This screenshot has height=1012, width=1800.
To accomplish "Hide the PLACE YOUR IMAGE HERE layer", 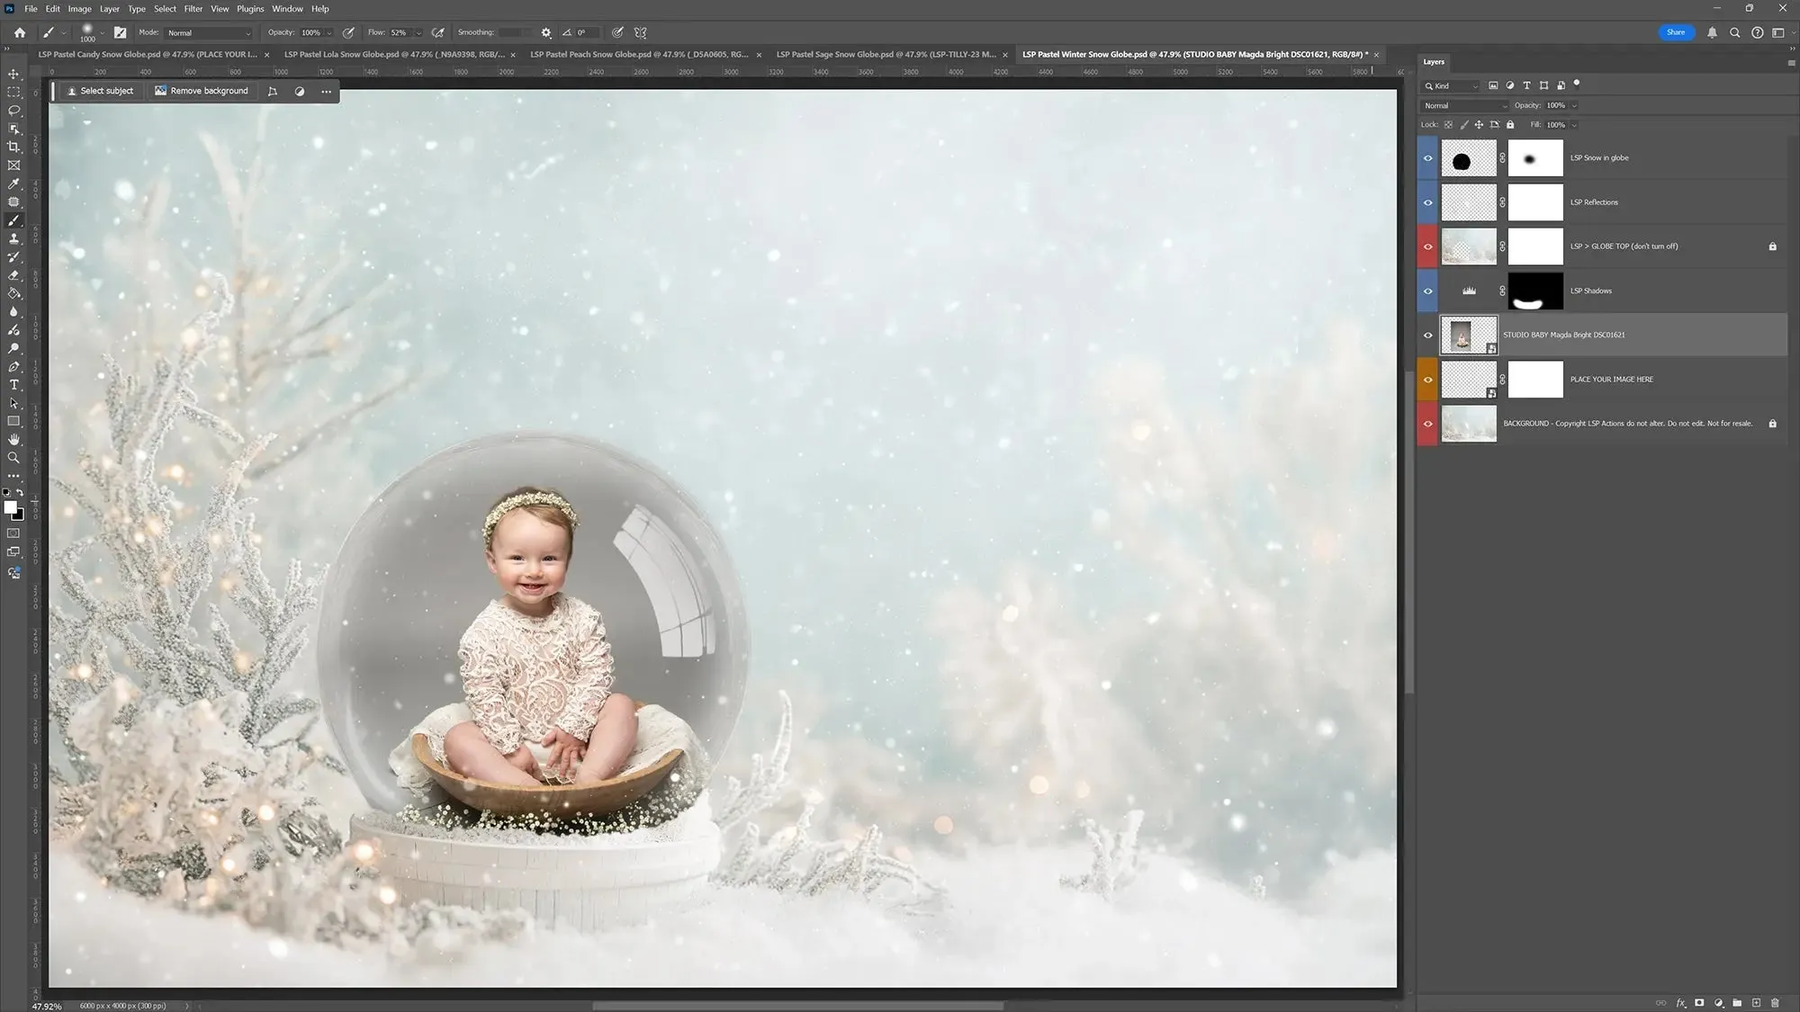I will pyautogui.click(x=1427, y=380).
